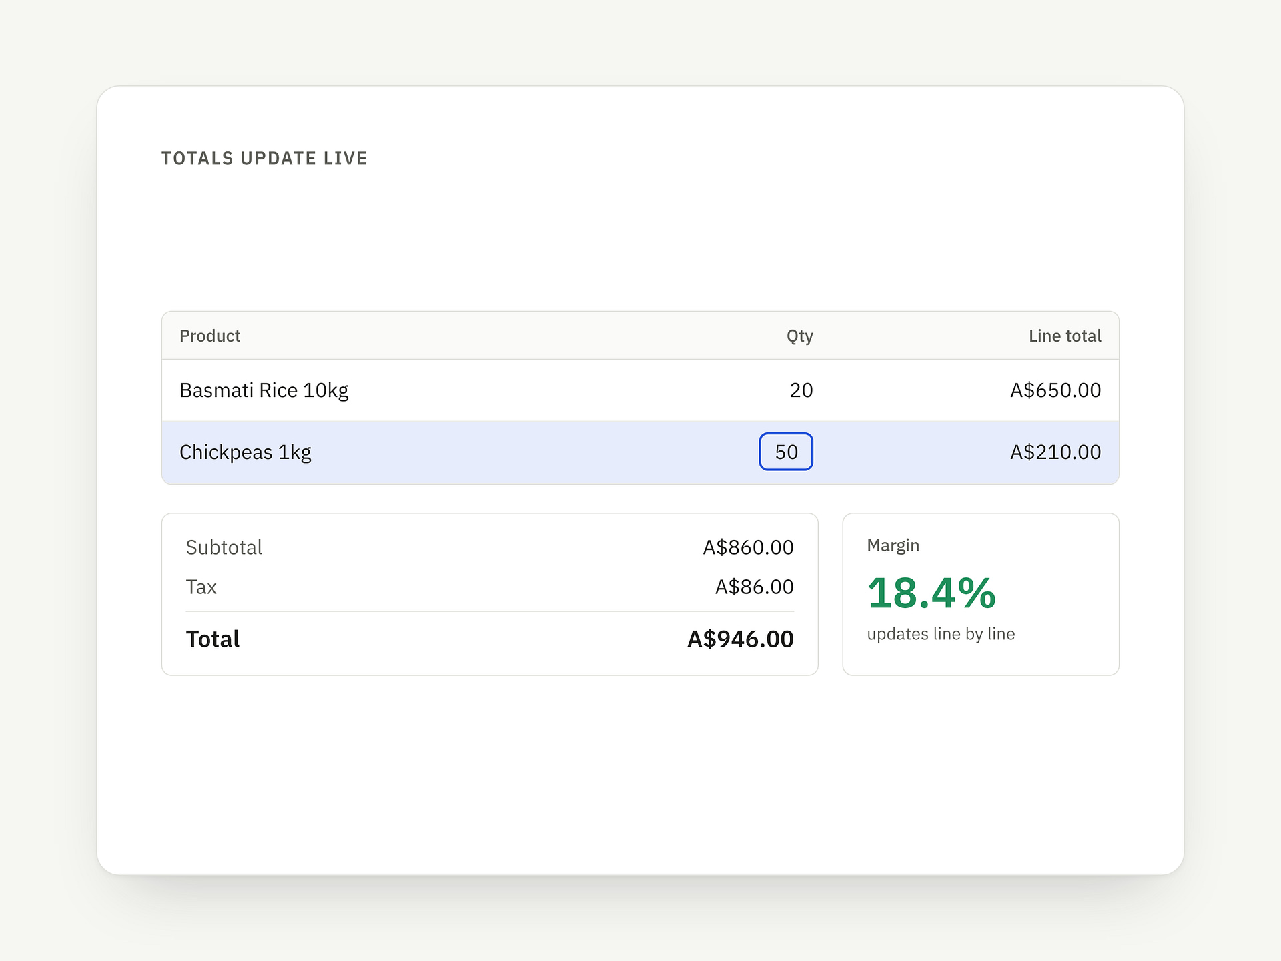Click the Margin card label
The width and height of the screenshot is (1281, 961).
coord(893,546)
